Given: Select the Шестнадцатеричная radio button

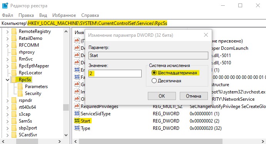Looking at the screenshot, I should pos(154,73).
